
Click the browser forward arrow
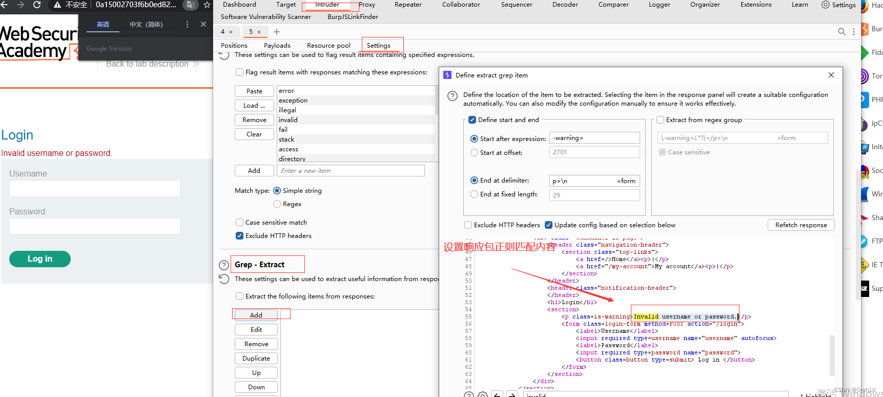click(x=20, y=5)
